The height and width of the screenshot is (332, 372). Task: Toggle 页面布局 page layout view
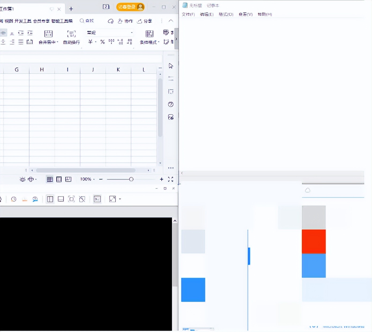click(x=59, y=179)
